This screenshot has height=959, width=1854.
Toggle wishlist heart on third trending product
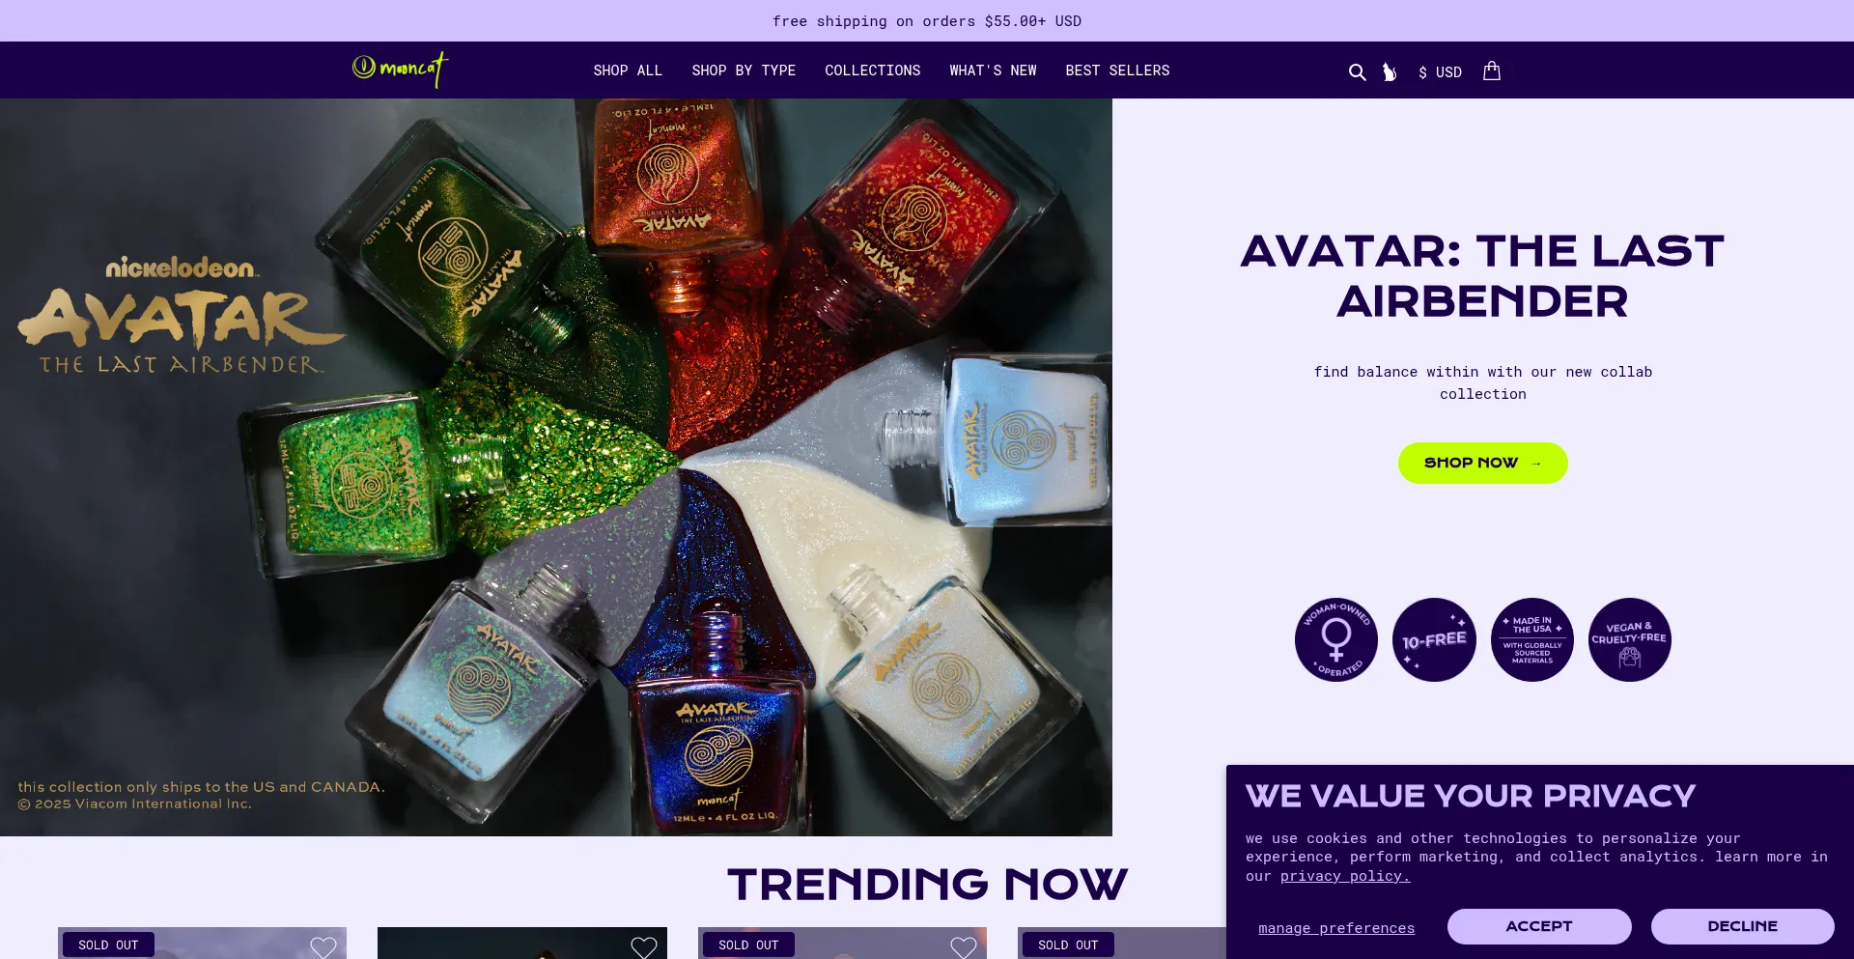964,947
